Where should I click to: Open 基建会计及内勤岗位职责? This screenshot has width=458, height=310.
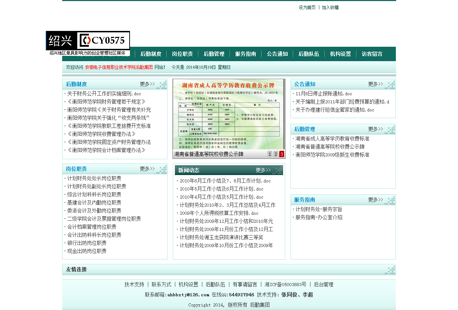[94, 203]
